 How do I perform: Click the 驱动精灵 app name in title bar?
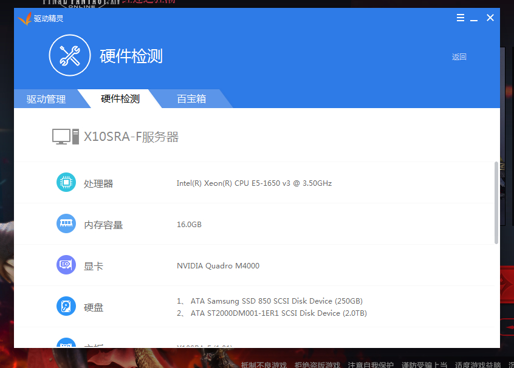click(49, 18)
